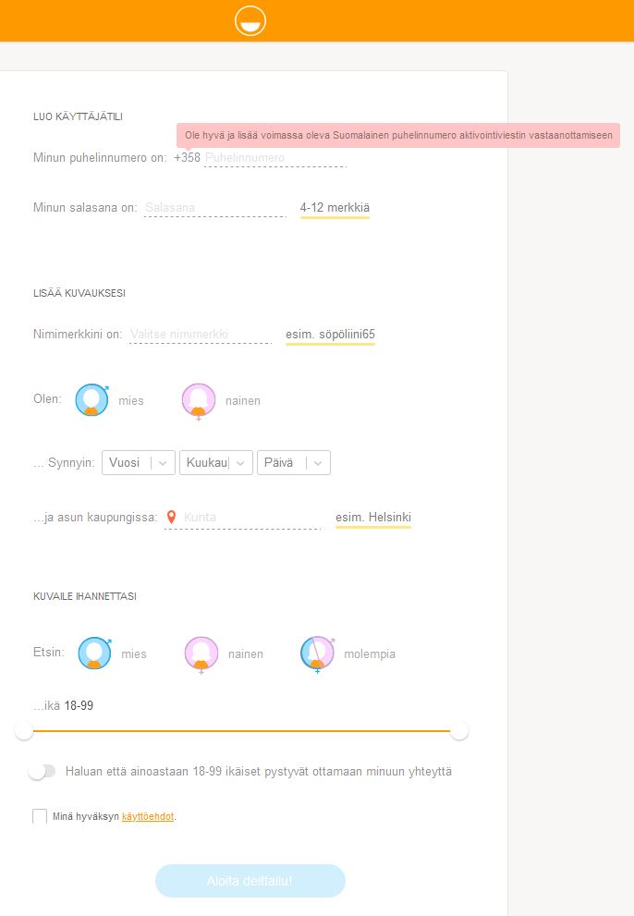This screenshot has height=916, width=634.
Task: Expand the Kuukausi month dropdown
Action: [x=216, y=463]
